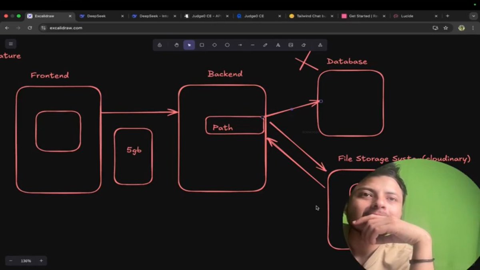
Task: Click the midpoint handle of selected arrow
Action: tap(292, 109)
